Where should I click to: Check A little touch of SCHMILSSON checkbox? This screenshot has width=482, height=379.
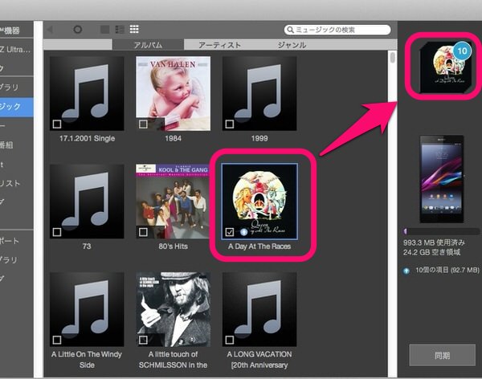[x=143, y=340]
